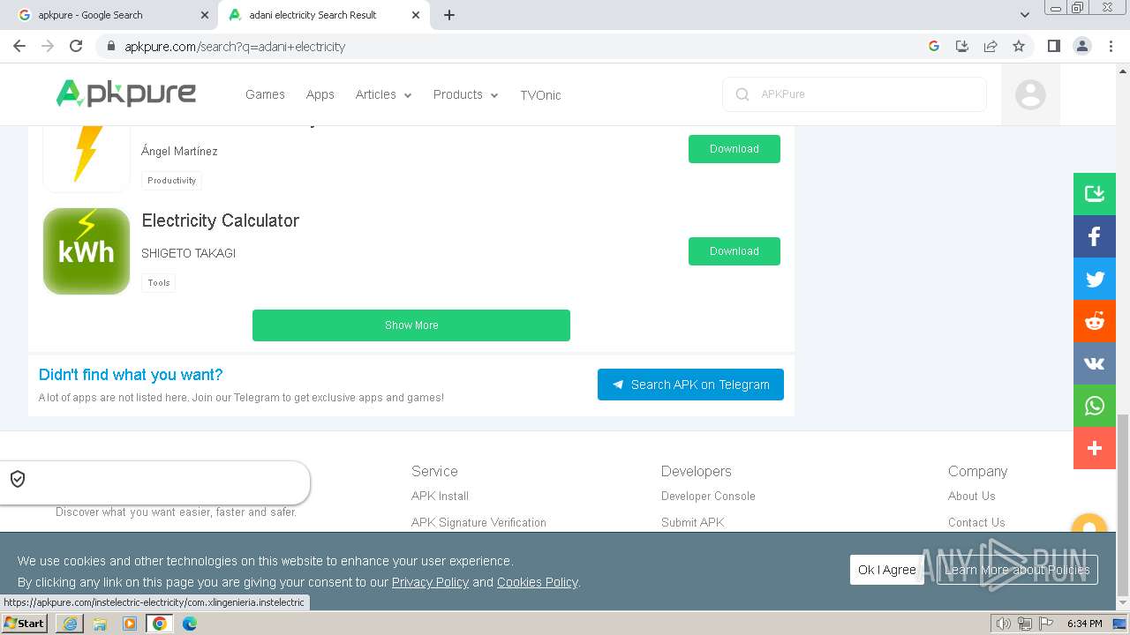The width and height of the screenshot is (1130, 635).
Task: Share the page on Reddit
Action: (1095, 321)
